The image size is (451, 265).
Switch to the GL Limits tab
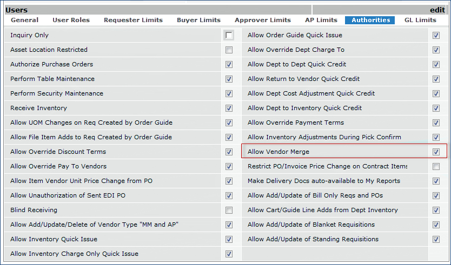point(420,20)
